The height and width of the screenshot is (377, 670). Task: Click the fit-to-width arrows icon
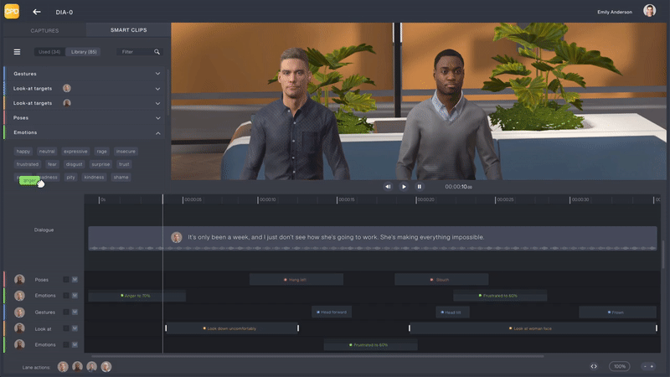(594, 366)
